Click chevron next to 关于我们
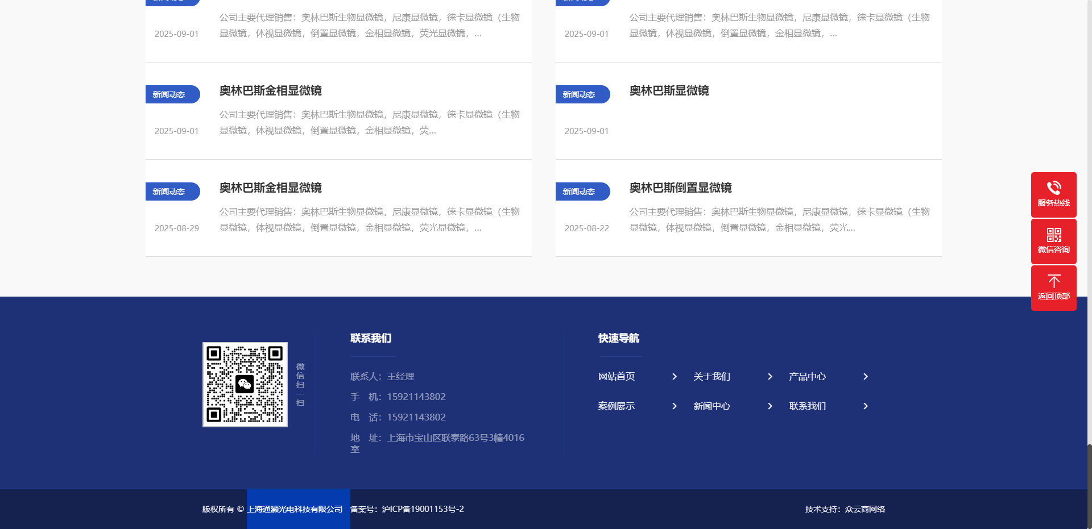Image resolution: width=1092 pixels, height=529 pixels. click(770, 377)
